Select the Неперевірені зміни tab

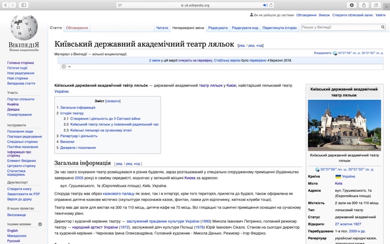[x=188, y=28]
